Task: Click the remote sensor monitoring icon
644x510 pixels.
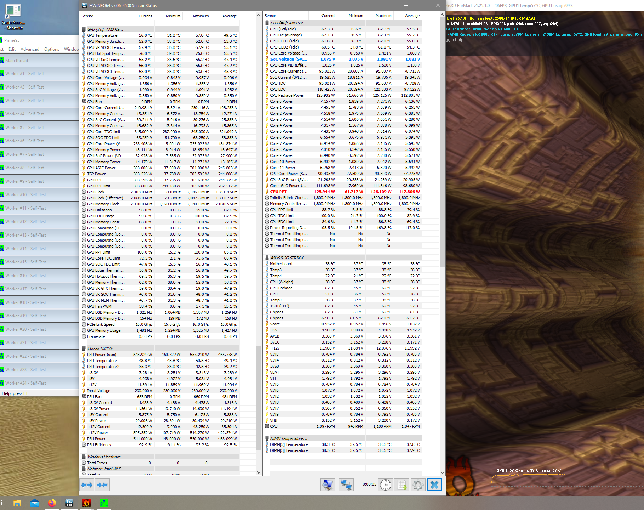Action: coord(346,484)
